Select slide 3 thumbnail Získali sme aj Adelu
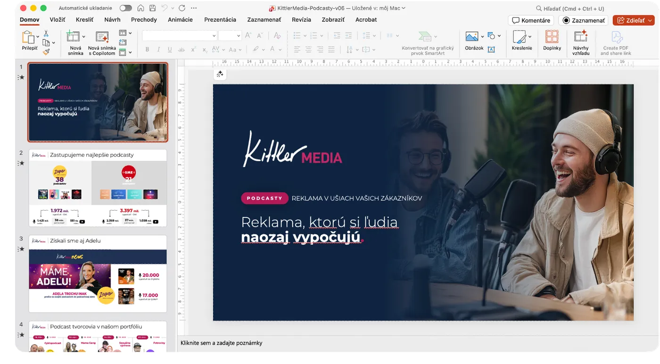The height and width of the screenshot is (364, 660). pyautogui.click(x=98, y=273)
